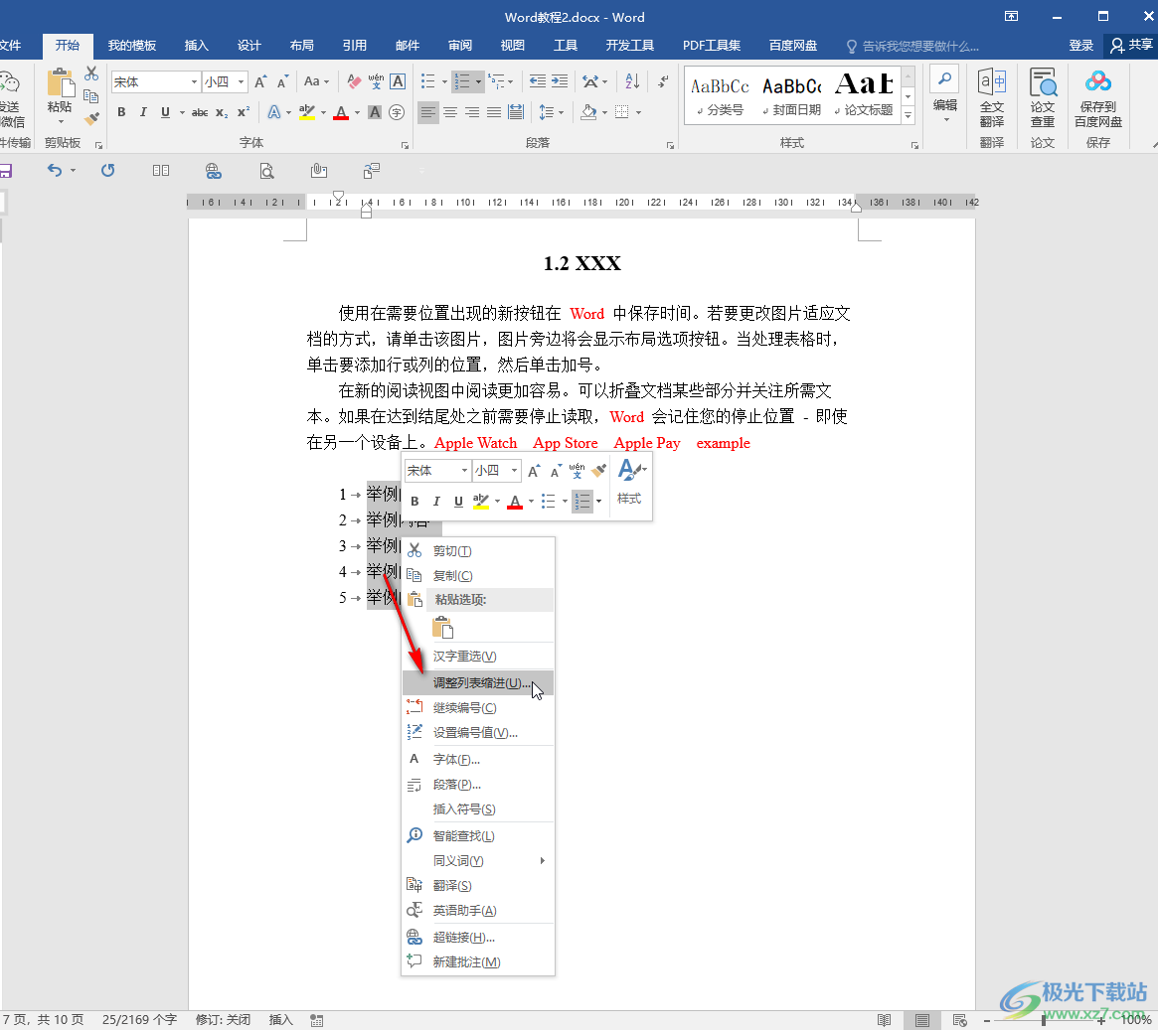1158x1030 pixels.
Task: Click the Sort A-Z icon
Action: coord(632,81)
